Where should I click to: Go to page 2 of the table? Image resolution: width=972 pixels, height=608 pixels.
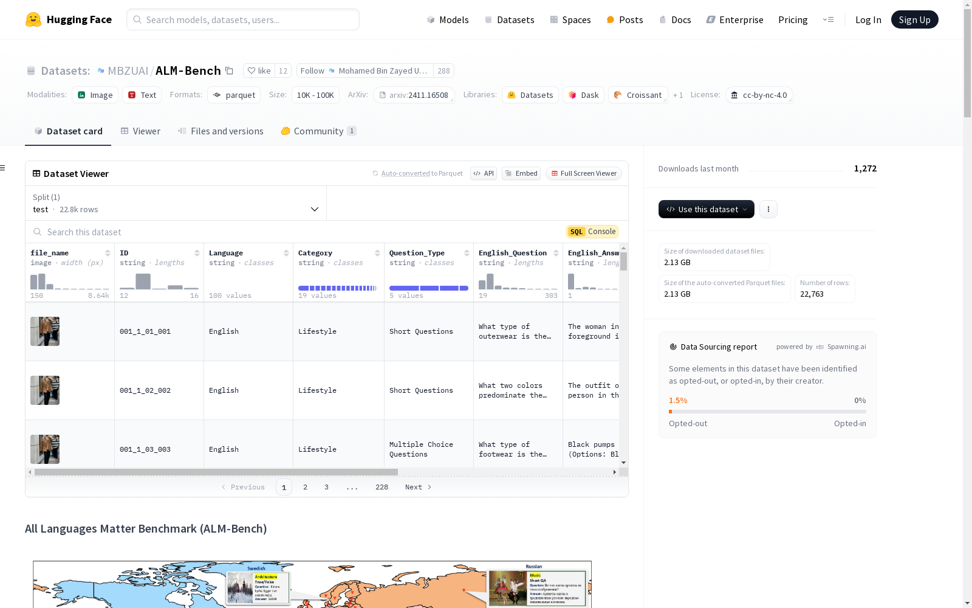[305, 487]
